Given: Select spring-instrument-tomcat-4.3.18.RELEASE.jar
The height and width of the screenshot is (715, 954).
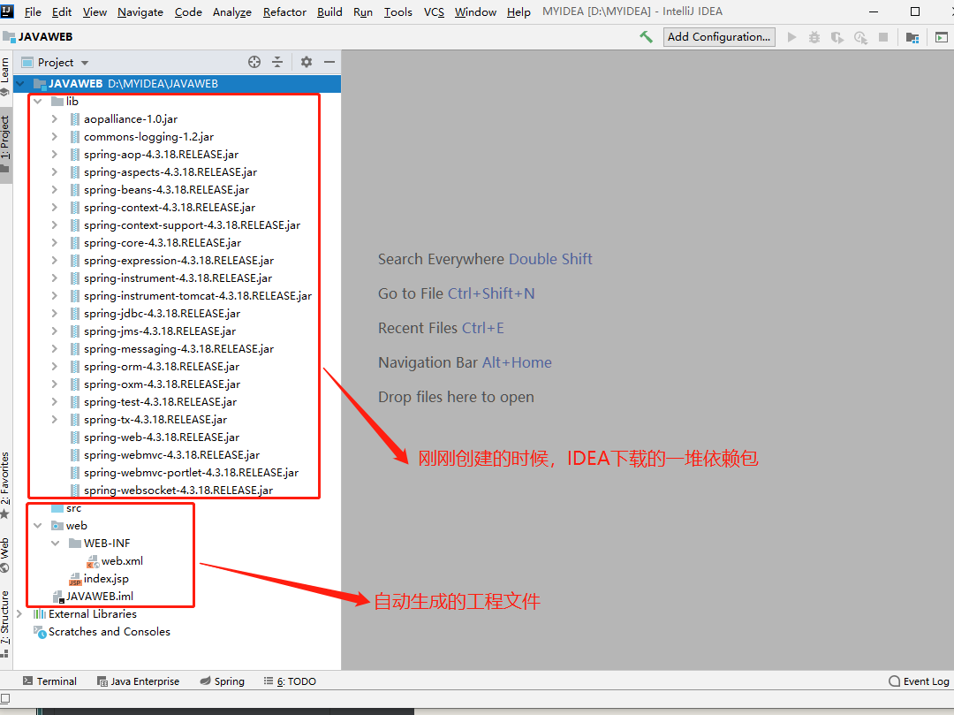Looking at the screenshot, I should click(x=198, y=296).
